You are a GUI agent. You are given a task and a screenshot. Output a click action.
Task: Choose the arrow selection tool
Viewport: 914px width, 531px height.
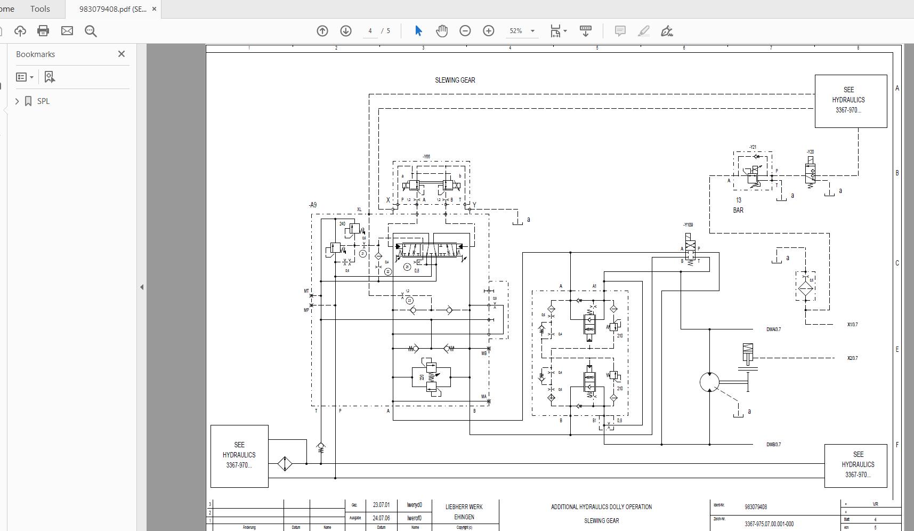coord(418,31)
